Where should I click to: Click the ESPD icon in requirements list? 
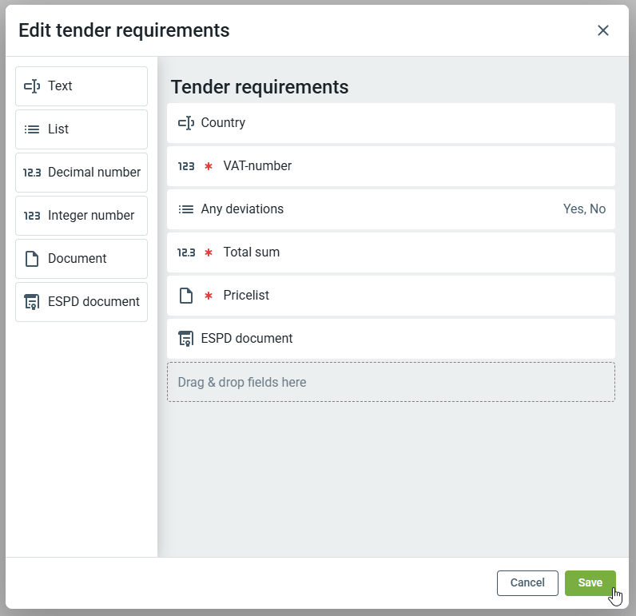pos(185,339)
